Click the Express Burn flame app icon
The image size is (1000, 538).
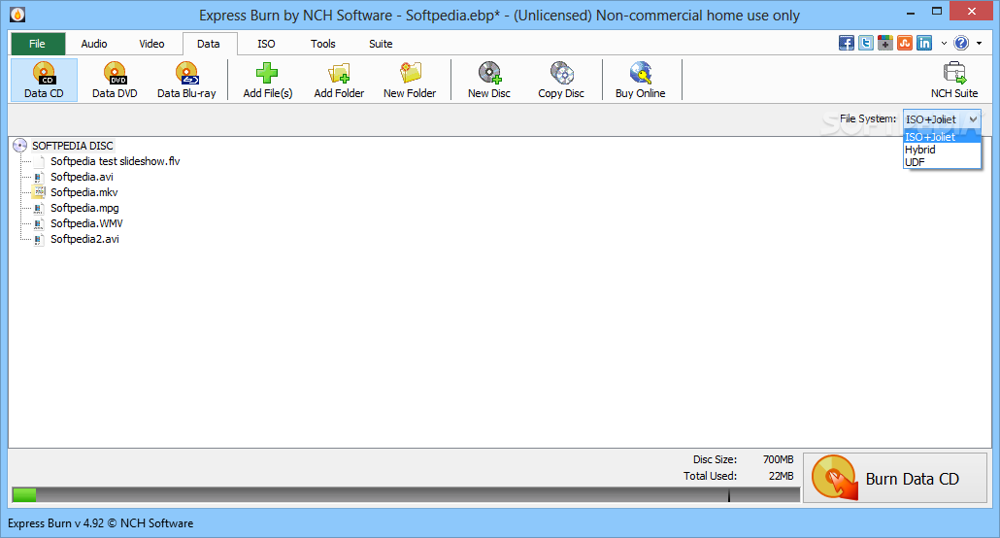pyautogui.click(x=17, y=14)
